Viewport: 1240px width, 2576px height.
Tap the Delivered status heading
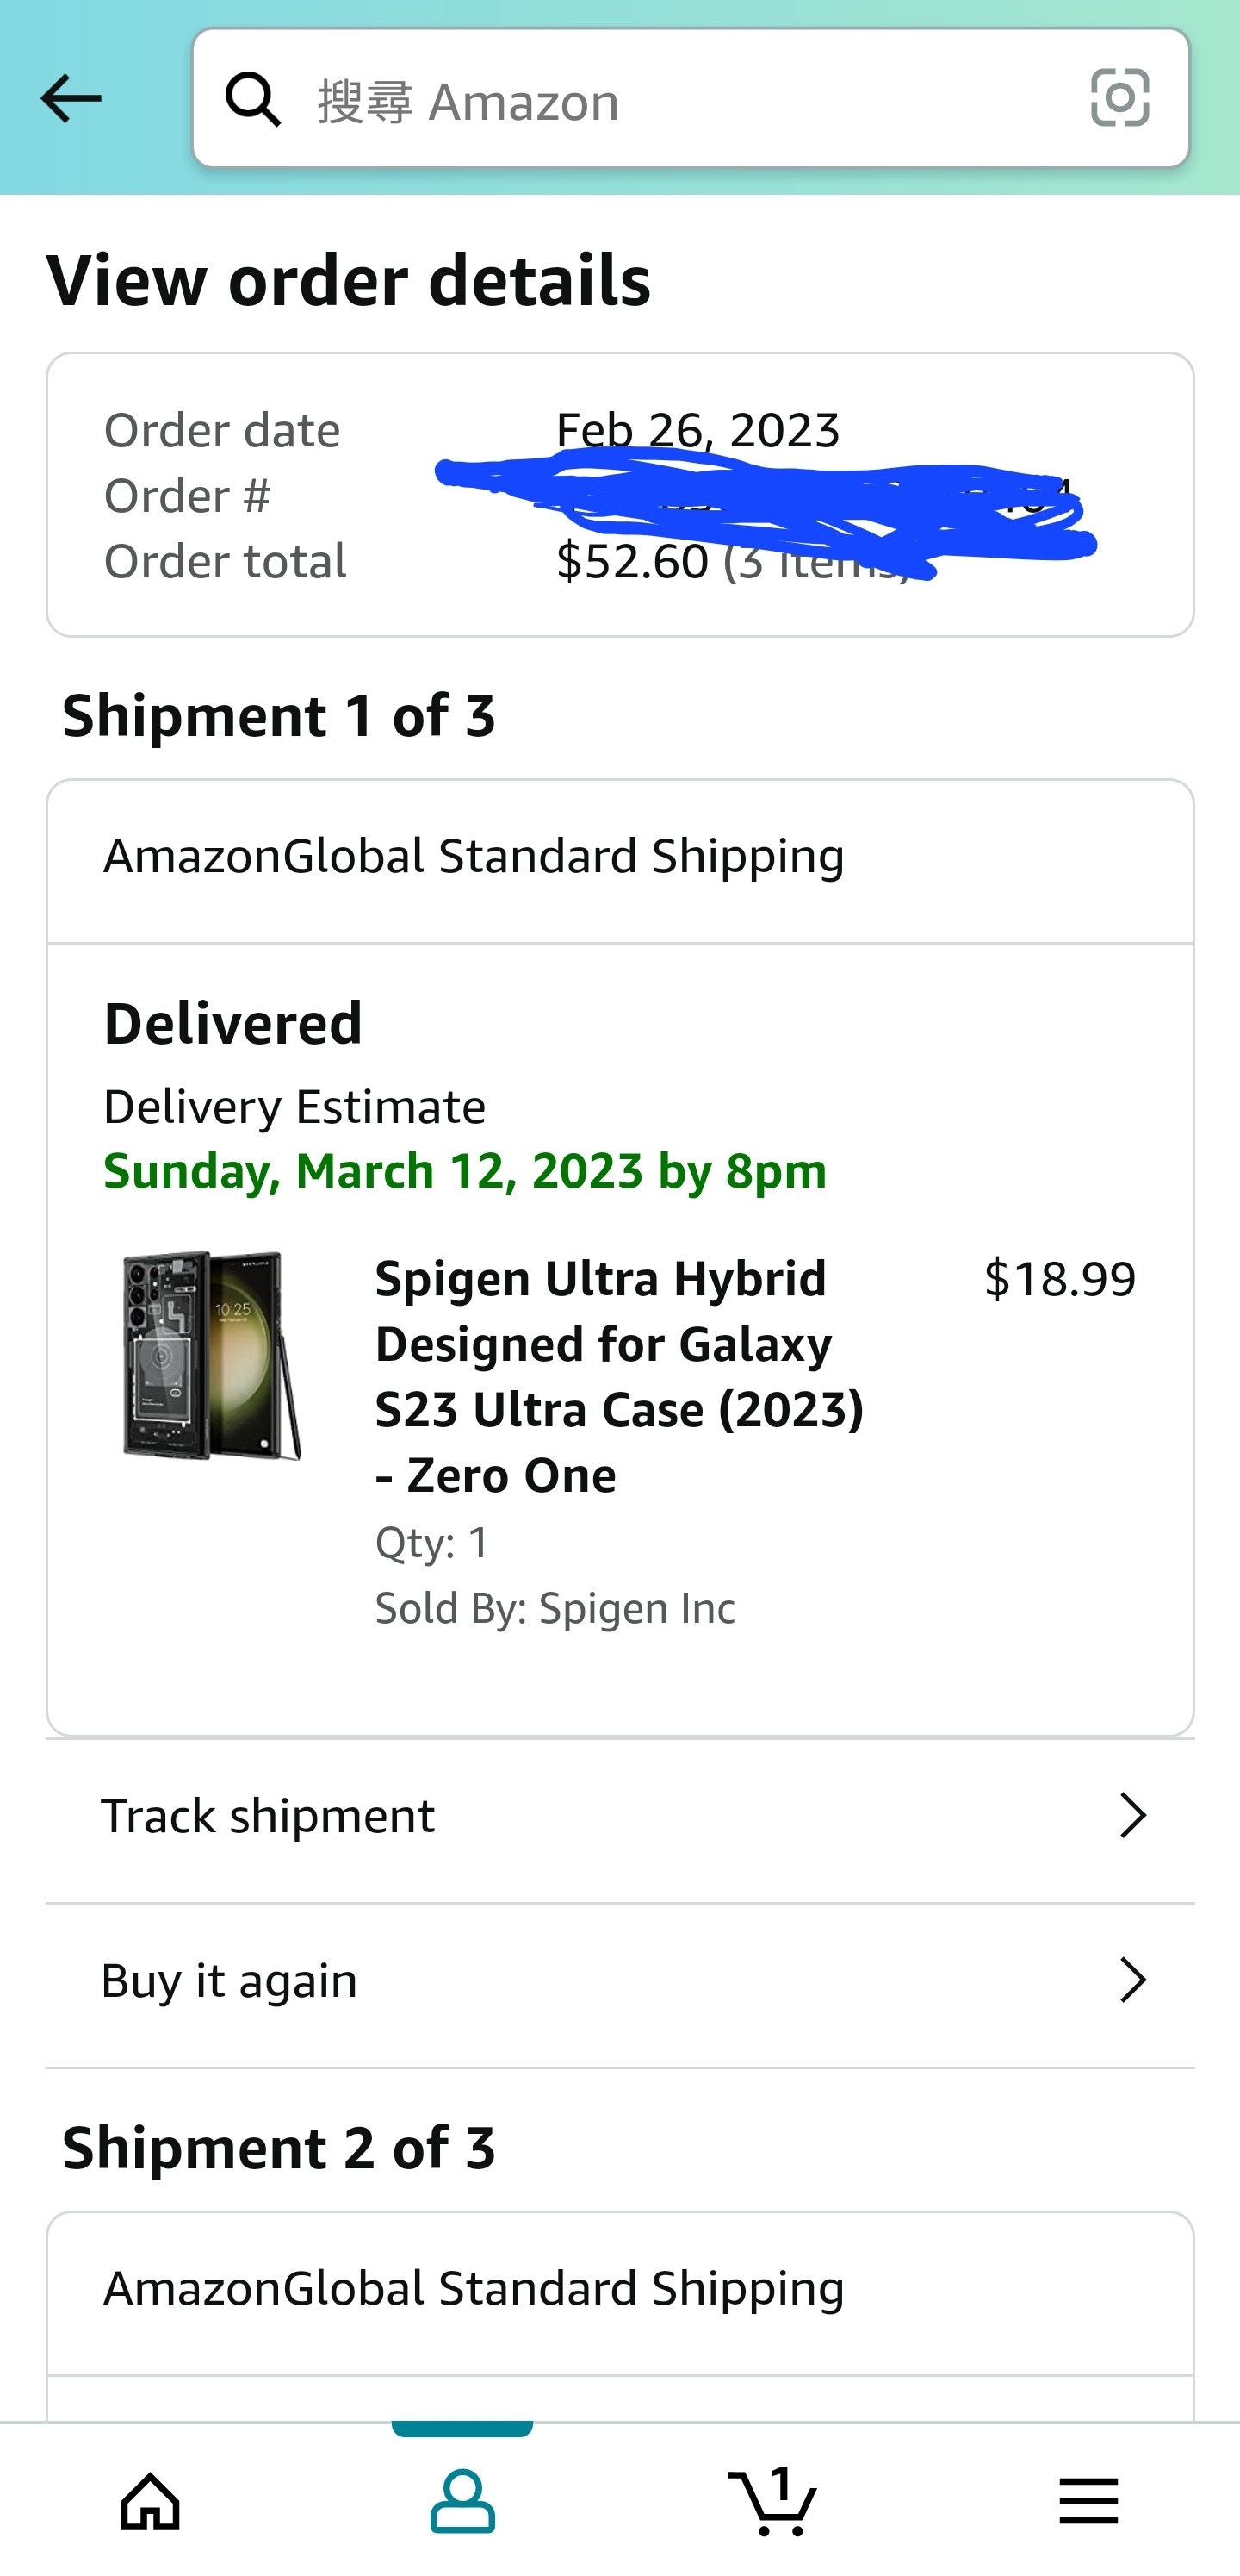coord(232,1024)
